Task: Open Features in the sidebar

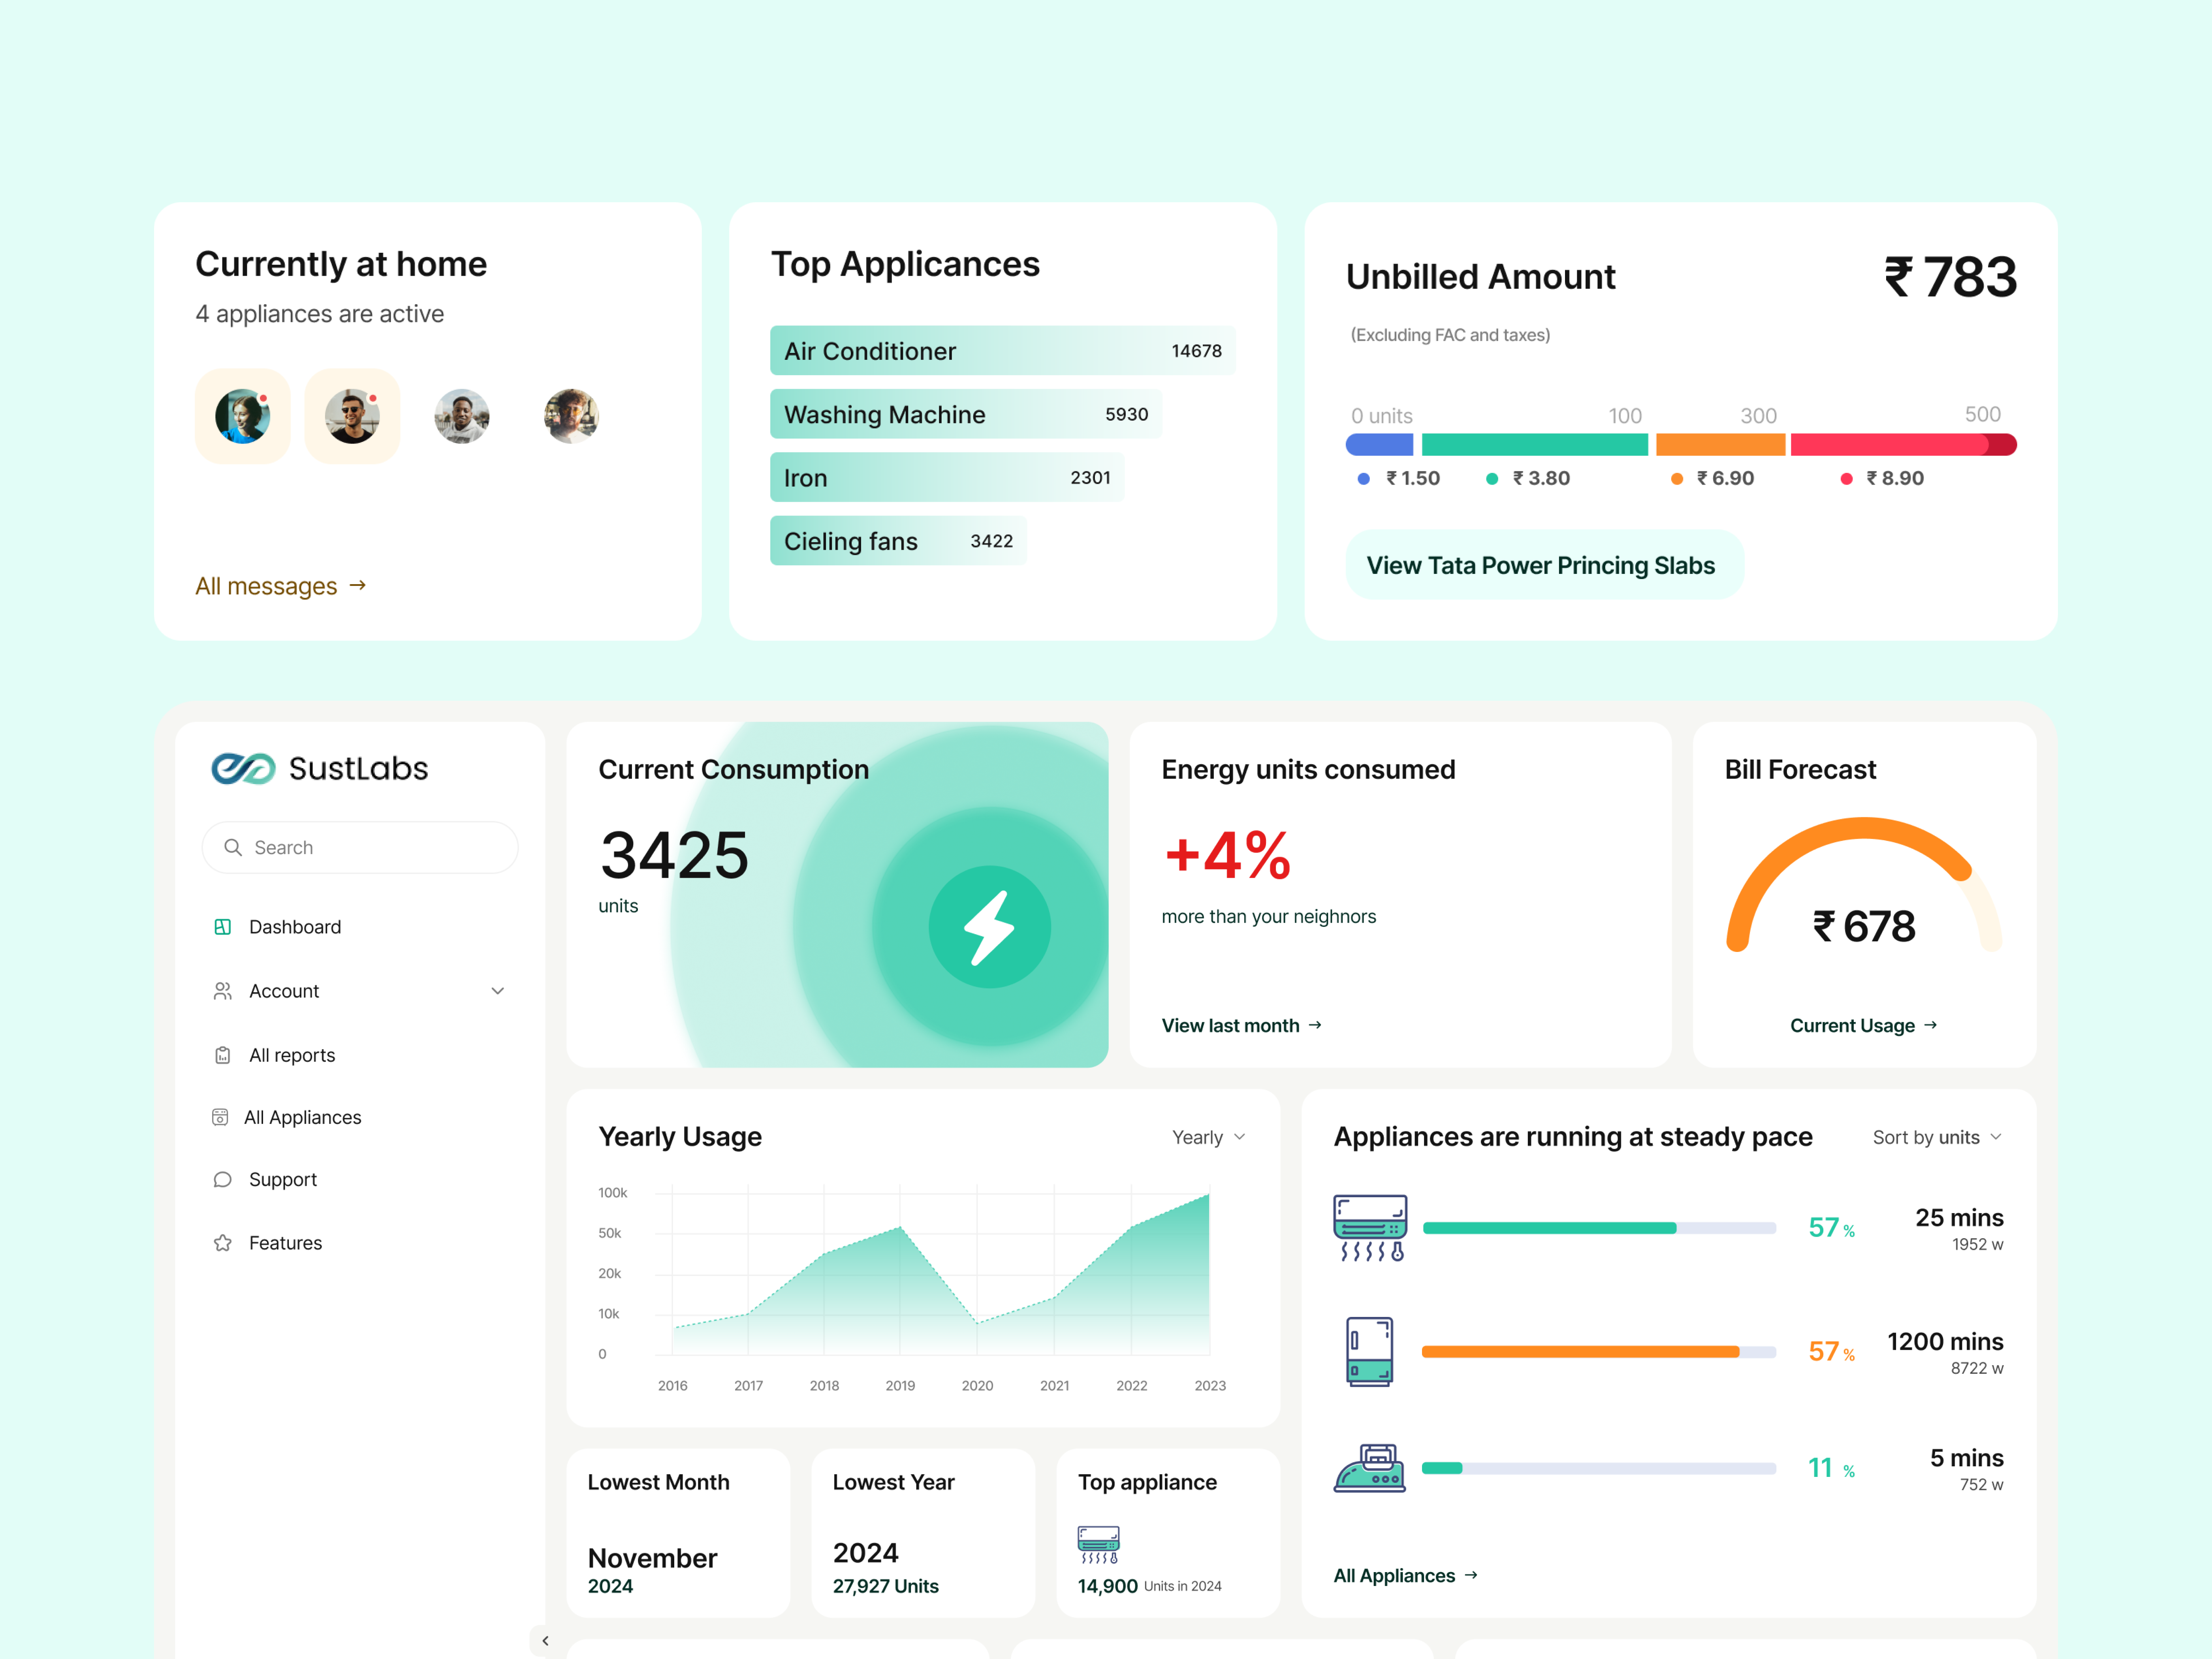Action: point(286,1243)
